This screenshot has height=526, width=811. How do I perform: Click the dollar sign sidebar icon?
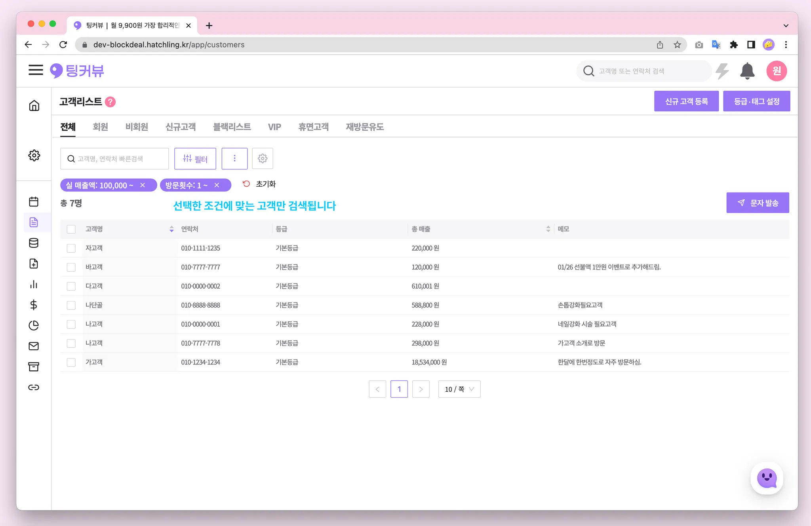pos(34,305)
